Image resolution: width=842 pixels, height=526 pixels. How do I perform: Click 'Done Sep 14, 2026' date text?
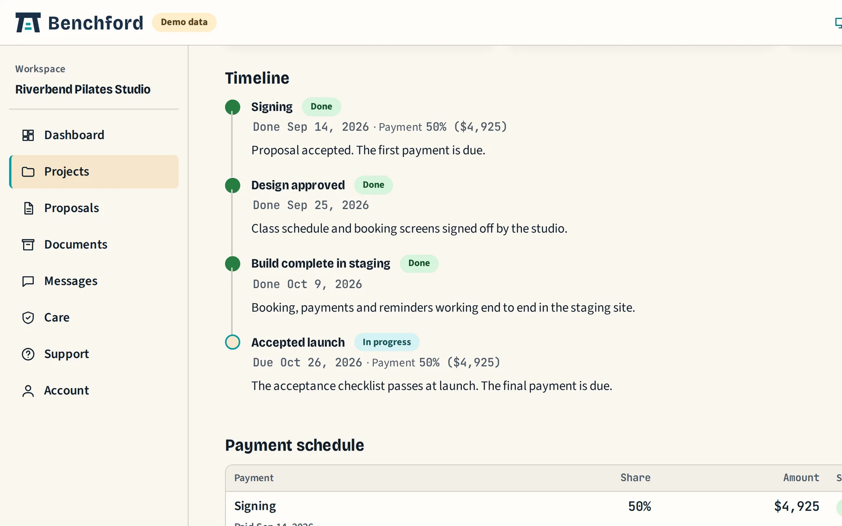point(311,127)
